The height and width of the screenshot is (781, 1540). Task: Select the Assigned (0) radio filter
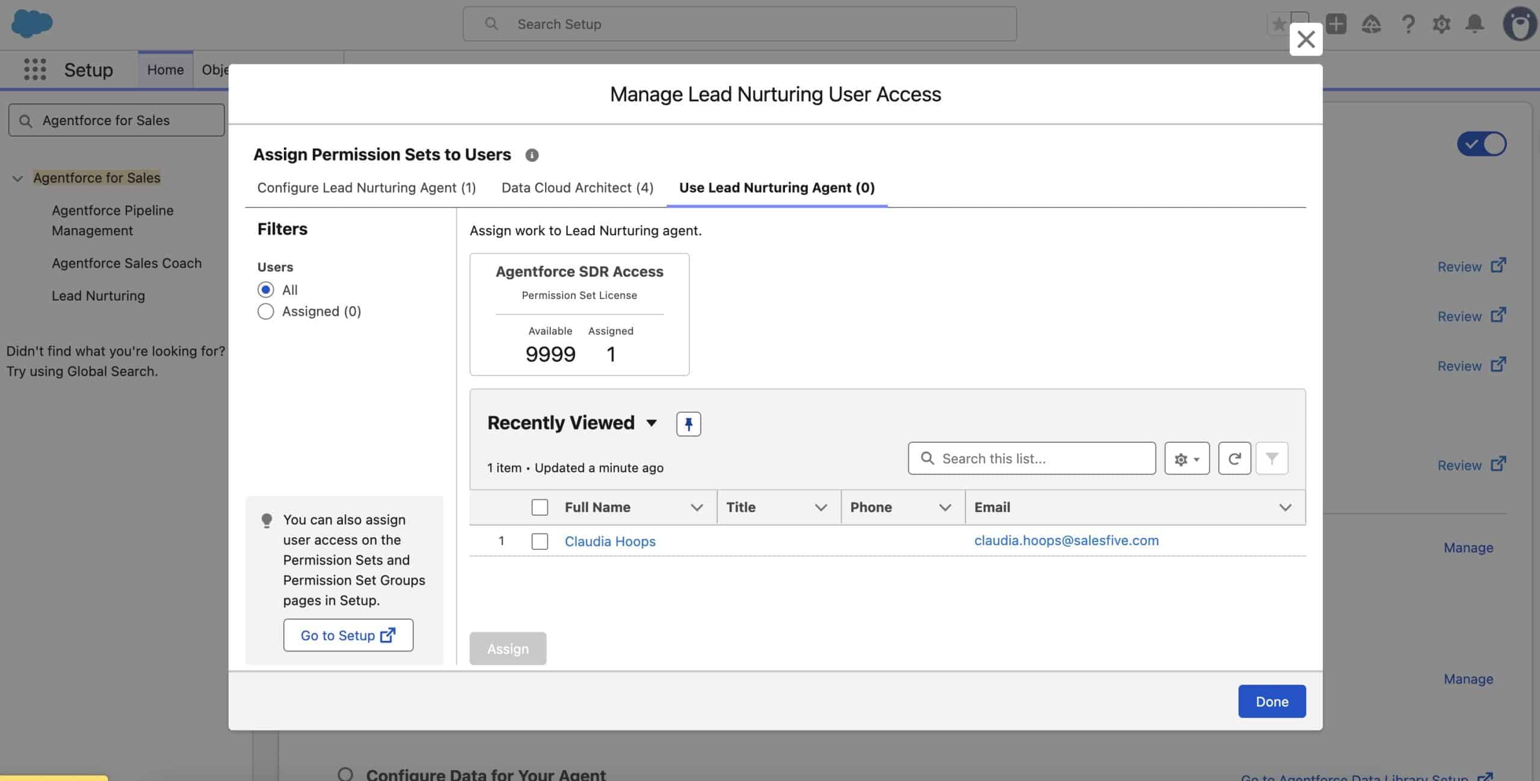click(265, 312)
